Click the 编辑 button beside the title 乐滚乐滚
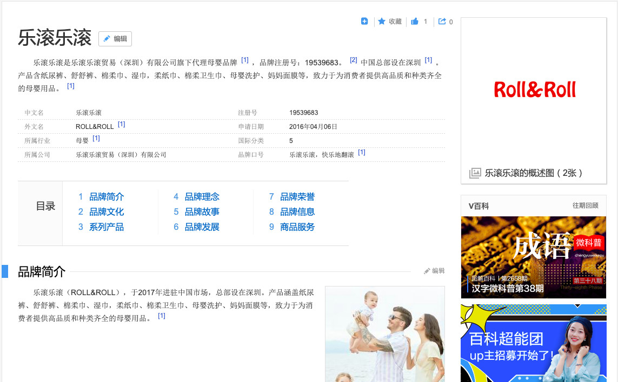Image resolution: width=618 pixels, height=382 pixels. pyautogui.click(x=115, y=38)
